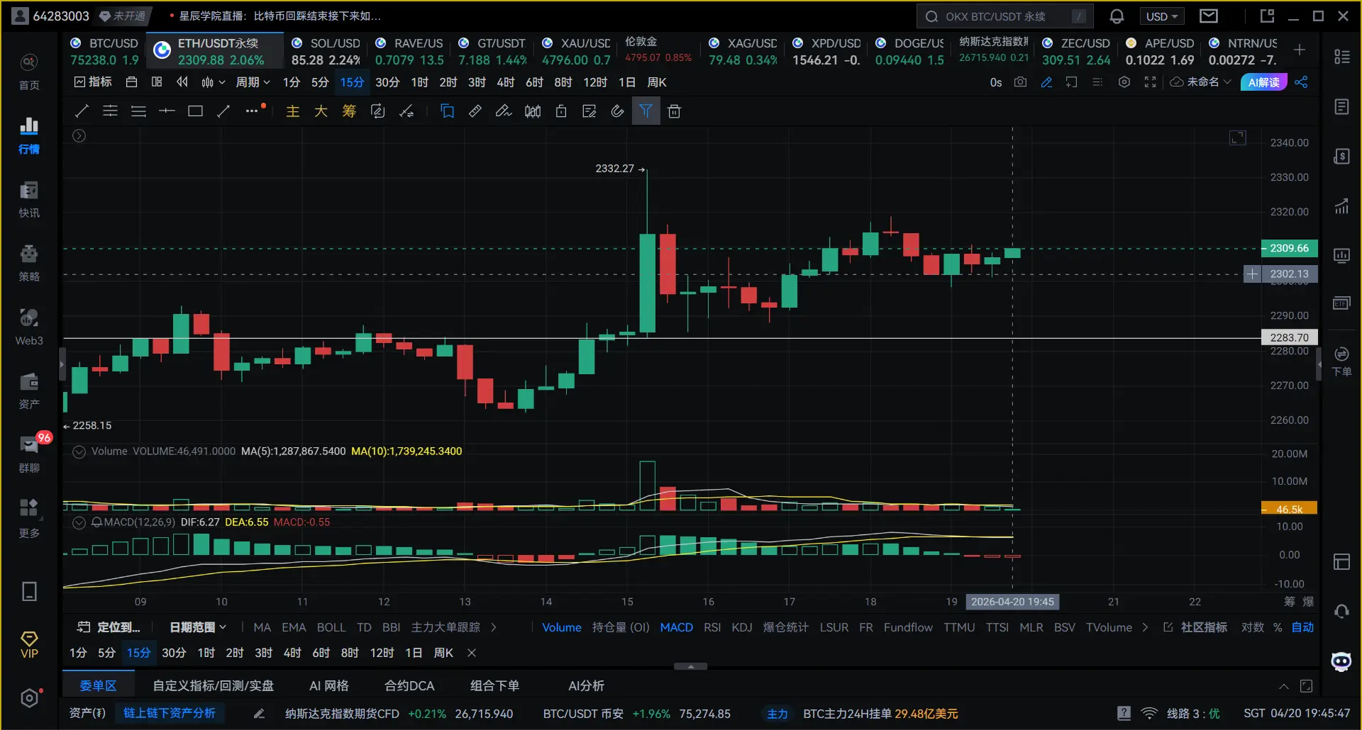This screenshot has width=1362, height=730.
Task: Click the 主 main-force indicator icon
Action: pos(292,111)
